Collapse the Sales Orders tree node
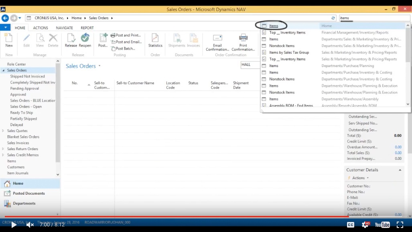Screen dimensions: 412x232 point(4,70)
